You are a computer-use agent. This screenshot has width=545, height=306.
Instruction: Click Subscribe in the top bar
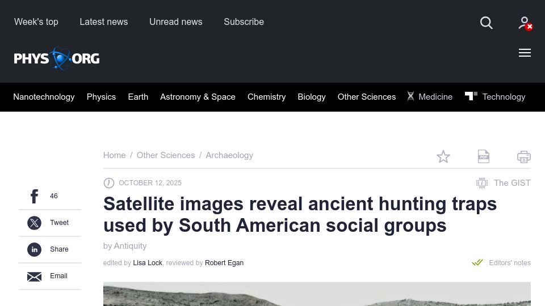coord(244,22)
